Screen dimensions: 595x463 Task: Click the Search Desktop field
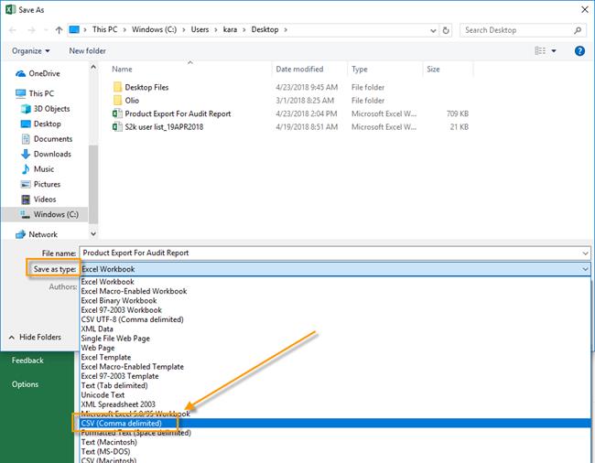(x=517, y=30)
